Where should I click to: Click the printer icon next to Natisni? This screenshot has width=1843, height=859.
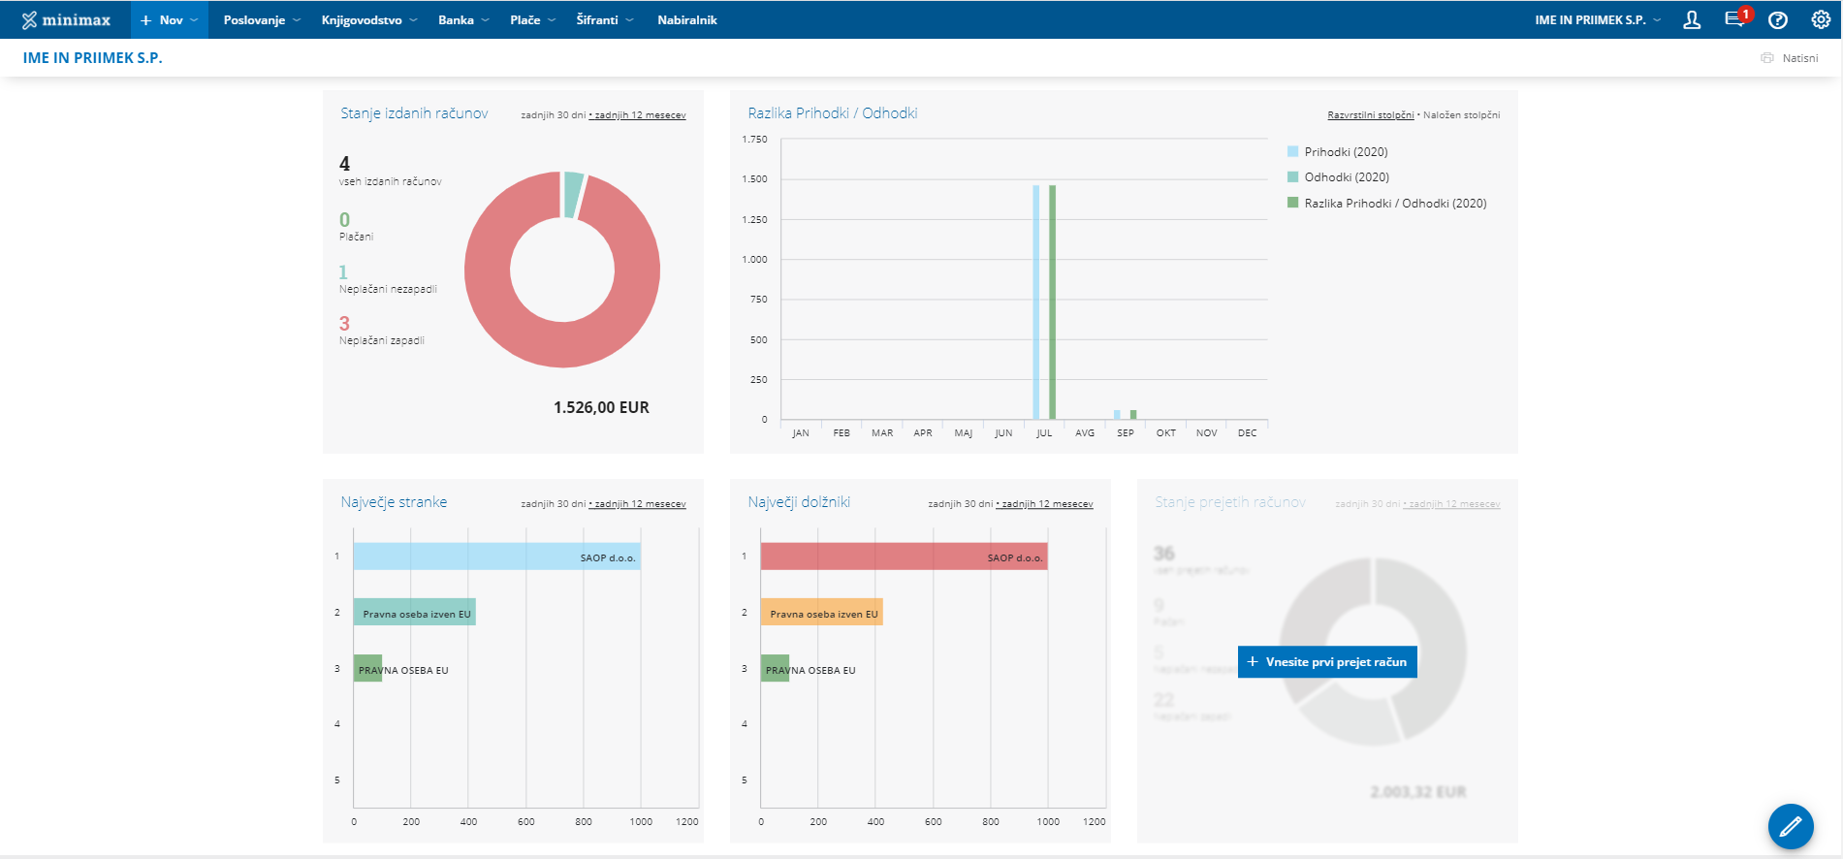click(1767, 58)
